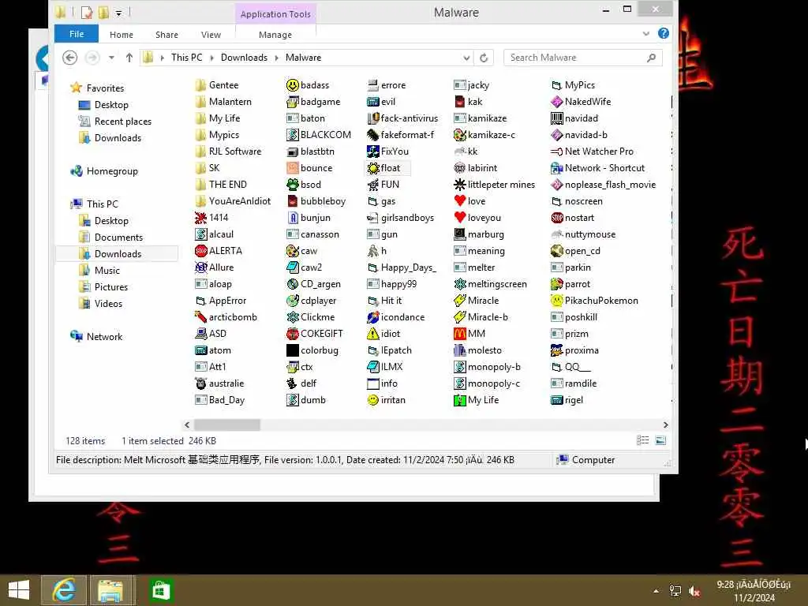Screen dimensions: 808x606
Task: Refresh the Malware folder view
Action: click(x=484, y=58)
